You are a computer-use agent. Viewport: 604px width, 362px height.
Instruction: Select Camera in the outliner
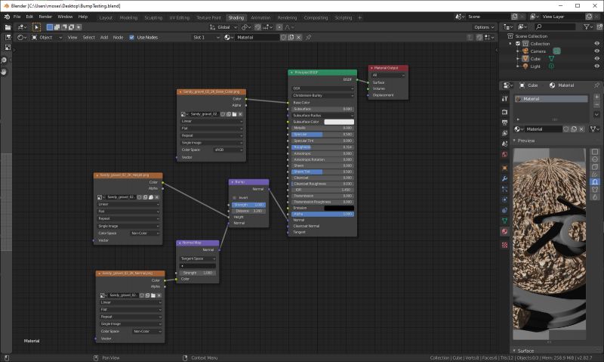[538, 51]
